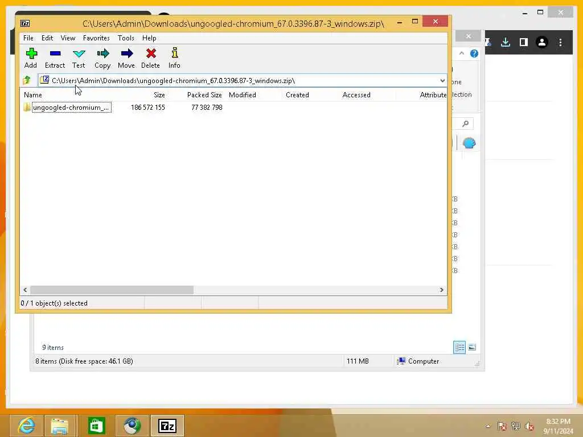Run the Test archive tool

point(79,58)
